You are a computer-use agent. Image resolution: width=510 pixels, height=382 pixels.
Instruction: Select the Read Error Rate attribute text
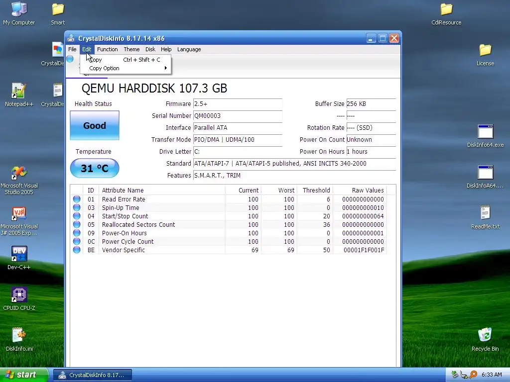point(124,199)
